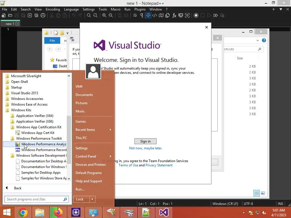Viewport: 291px width, 218px height.
Task: Close the Visual Studio sign-in dialog
Action: pyautogui.click(x=207, y=27)
